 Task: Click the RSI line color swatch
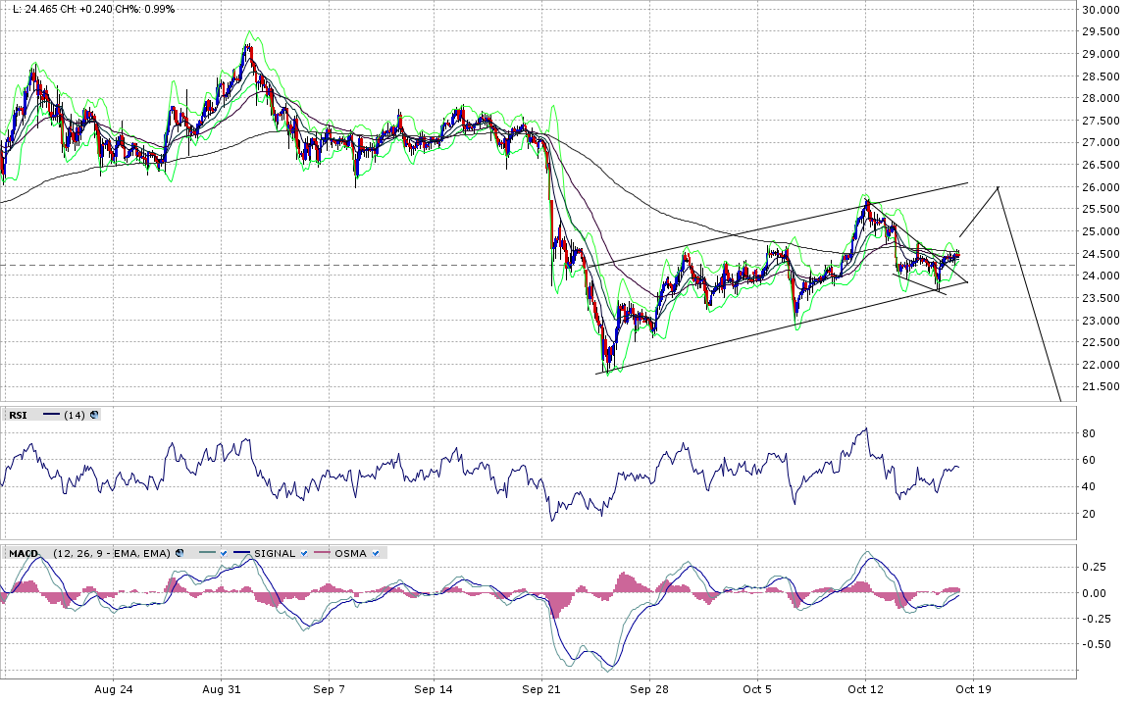tap(51, 415)
